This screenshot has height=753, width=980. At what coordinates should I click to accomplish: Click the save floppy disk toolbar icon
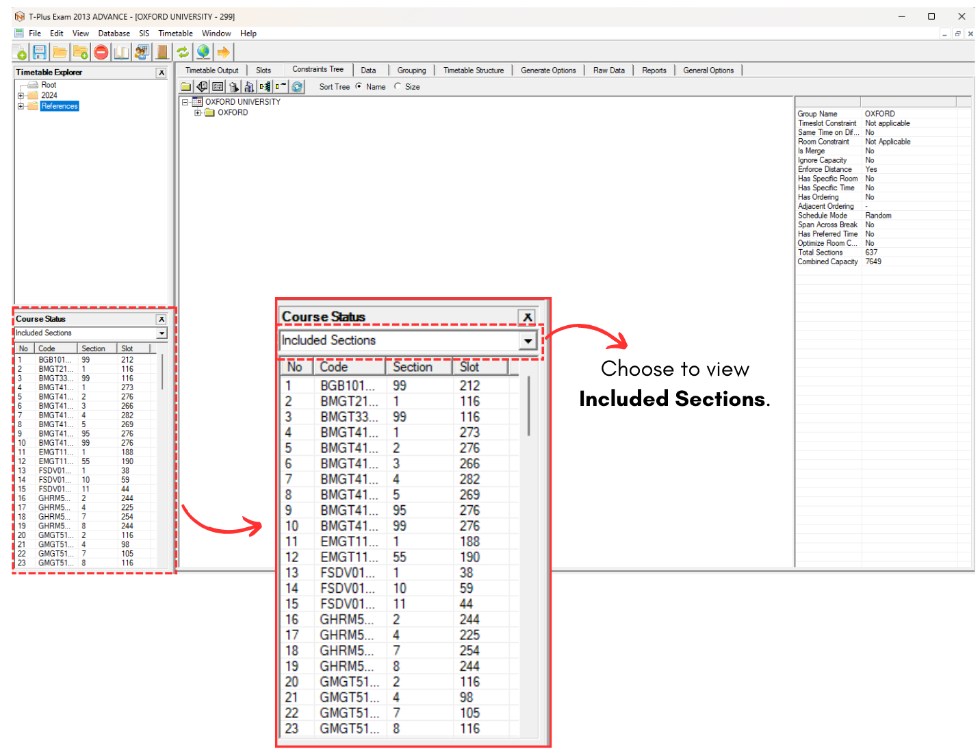point(40,52)
